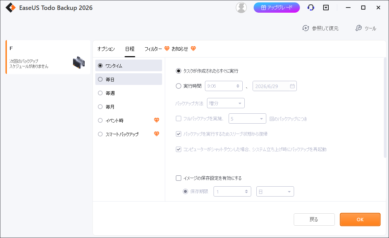389x238 pixels.
Task: Select タスクが作成されたらすぐに実行 radio
Action: (178, 71)
